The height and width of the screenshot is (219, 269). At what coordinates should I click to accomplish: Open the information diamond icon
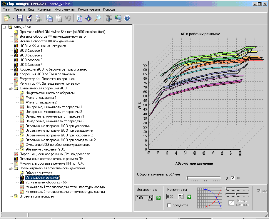[x=88, y=19]
